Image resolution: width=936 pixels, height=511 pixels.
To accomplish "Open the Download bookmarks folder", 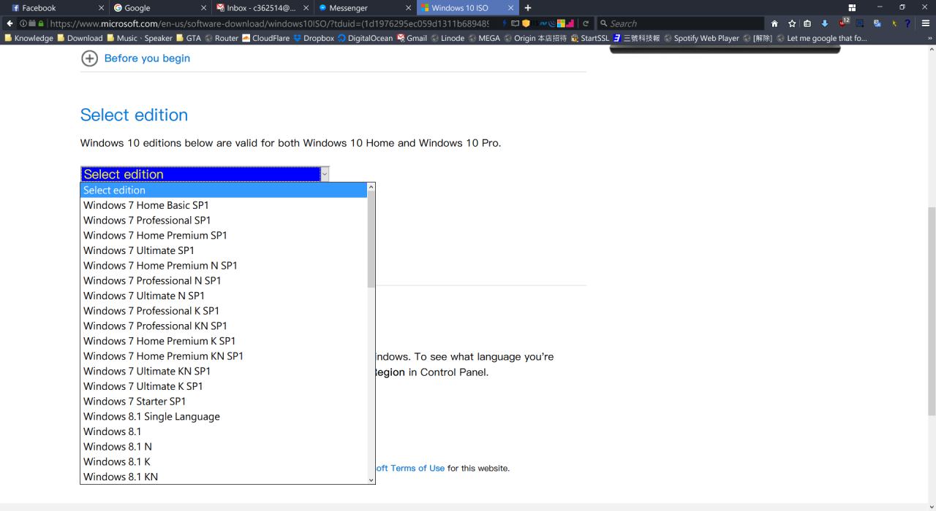I will pyautogui.click(x=80, y=39).
